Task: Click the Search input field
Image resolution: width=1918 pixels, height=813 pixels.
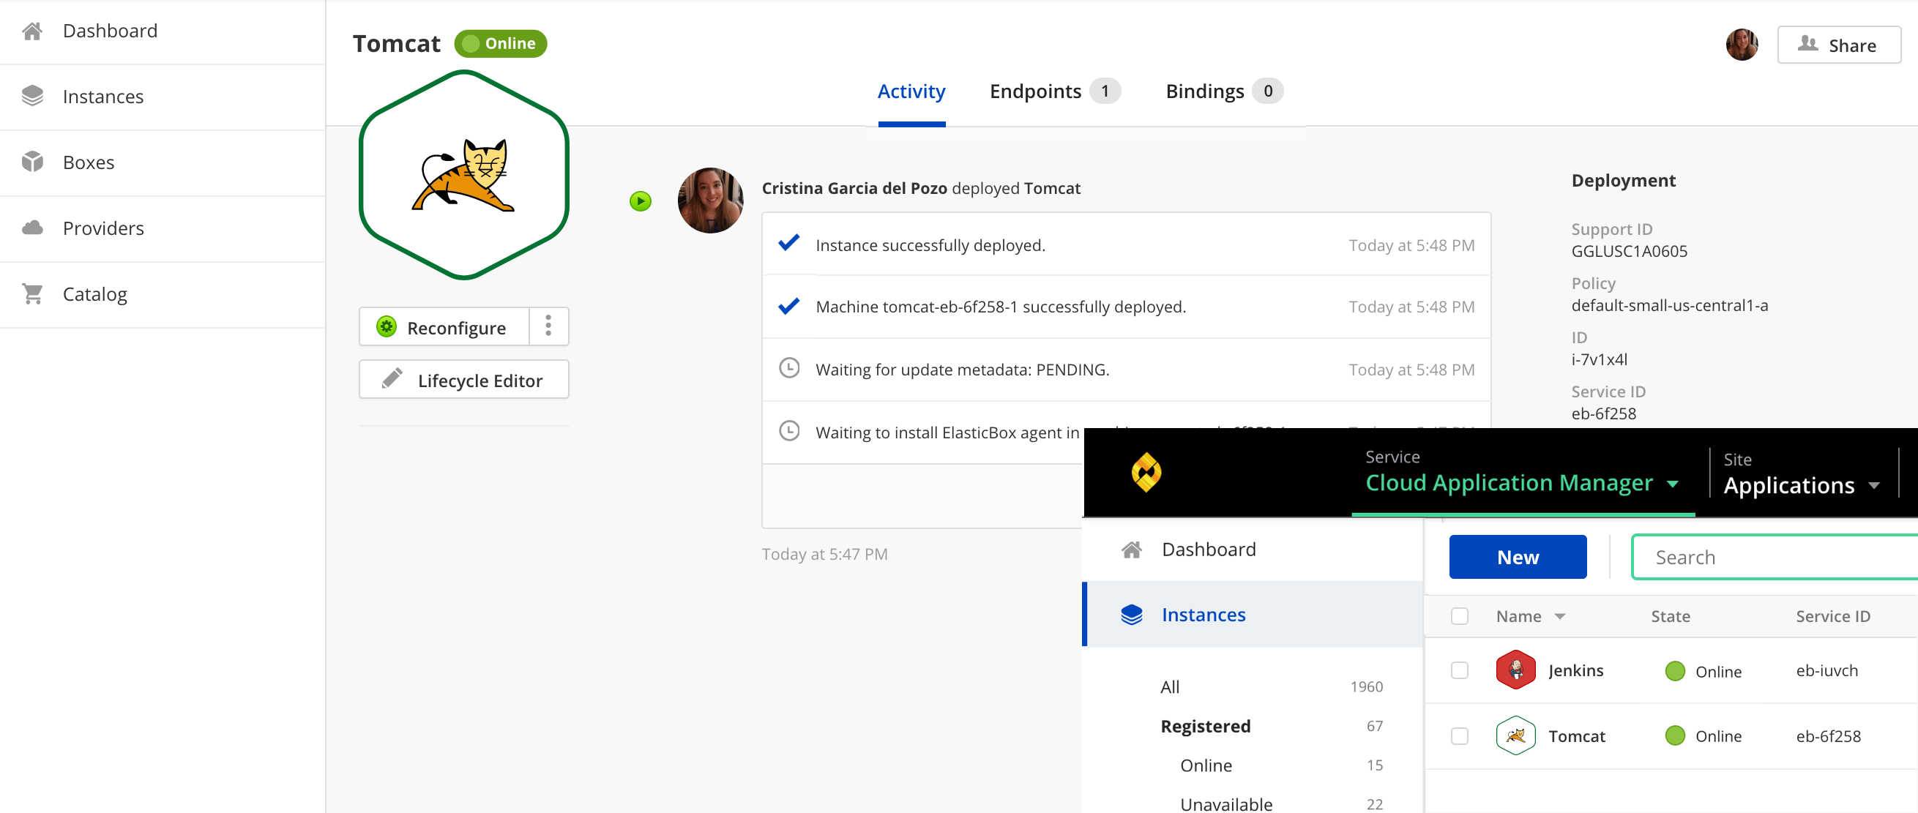Action: pyautogui.click(x=1775, y=557)
